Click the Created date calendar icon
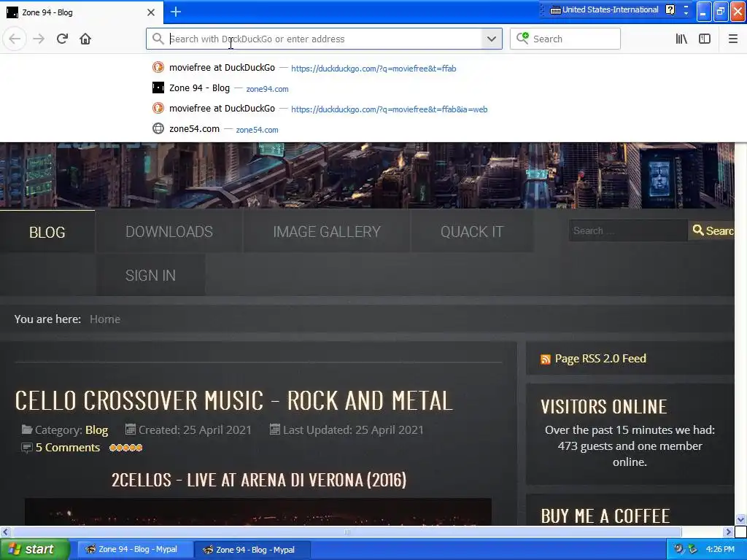The image size is (747, 560). pyautogui.click(x=130, y=429)
